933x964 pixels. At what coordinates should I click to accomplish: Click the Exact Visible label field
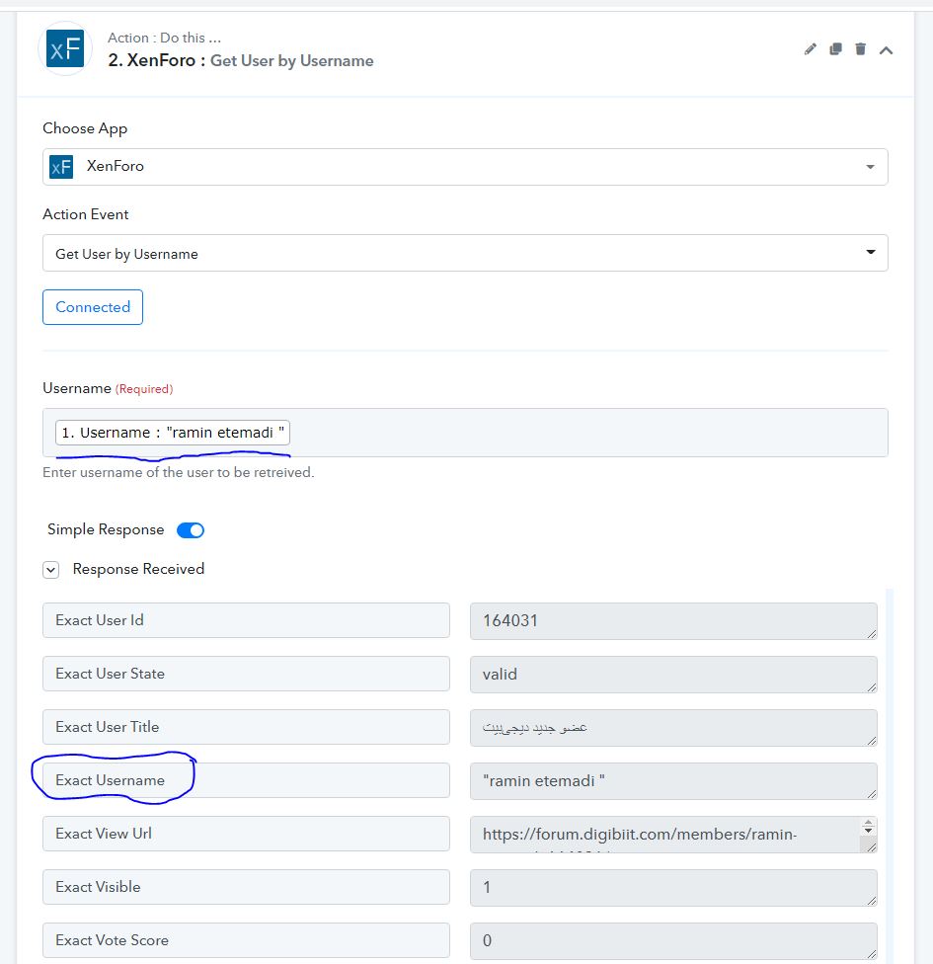[x=246, y=887]
